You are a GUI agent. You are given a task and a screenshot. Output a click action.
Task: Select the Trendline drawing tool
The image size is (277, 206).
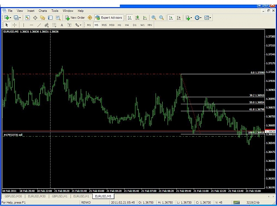click(x=39, y=25)
